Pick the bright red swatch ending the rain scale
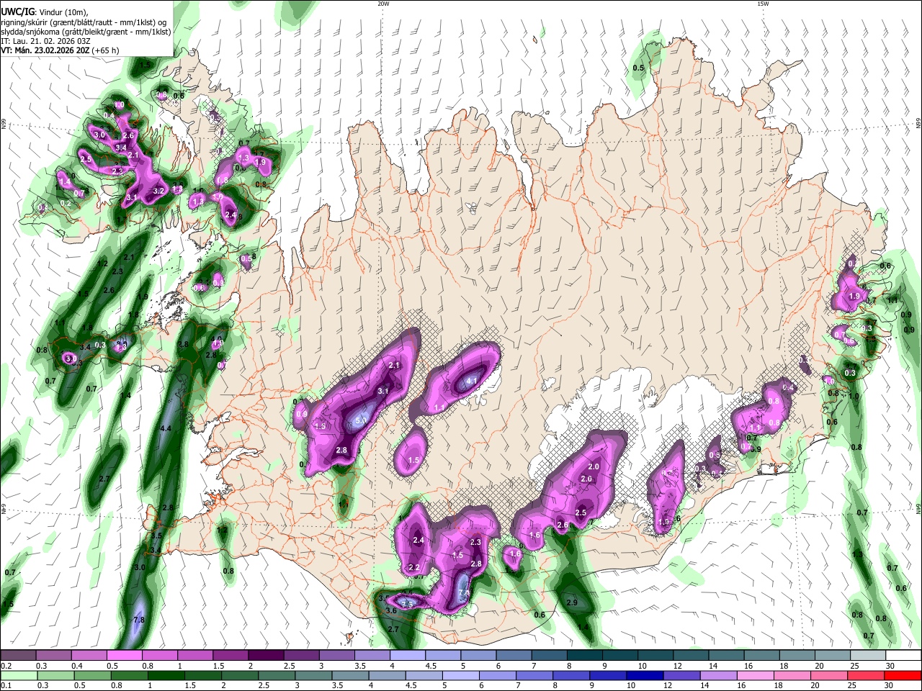 pos(903,676)
